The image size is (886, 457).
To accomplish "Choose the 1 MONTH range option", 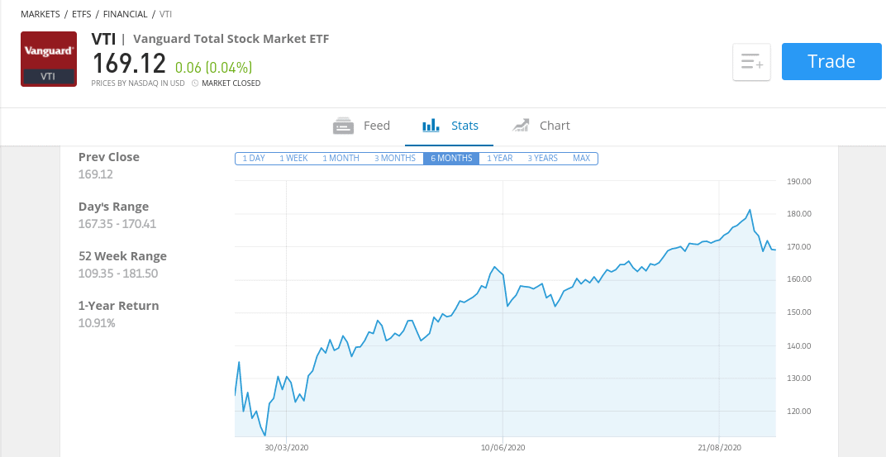I will pyautogui.click(x=341, y=158).
